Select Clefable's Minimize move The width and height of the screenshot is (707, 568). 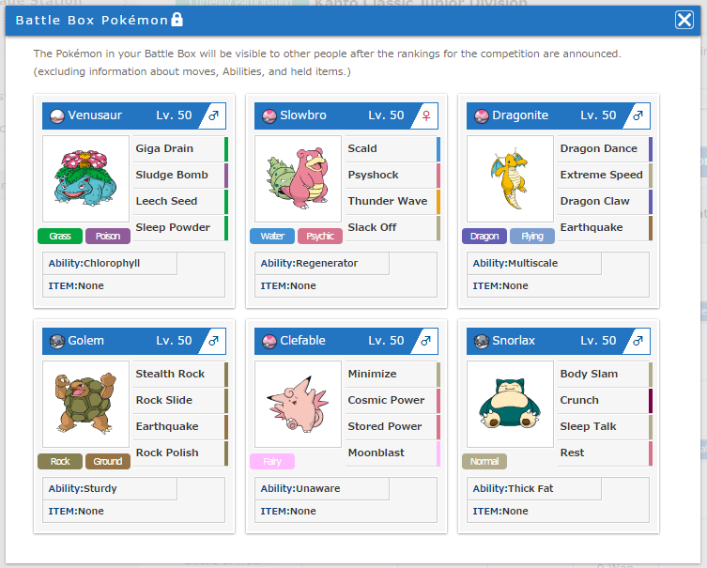pyautogui.click(x=392, y=375)
